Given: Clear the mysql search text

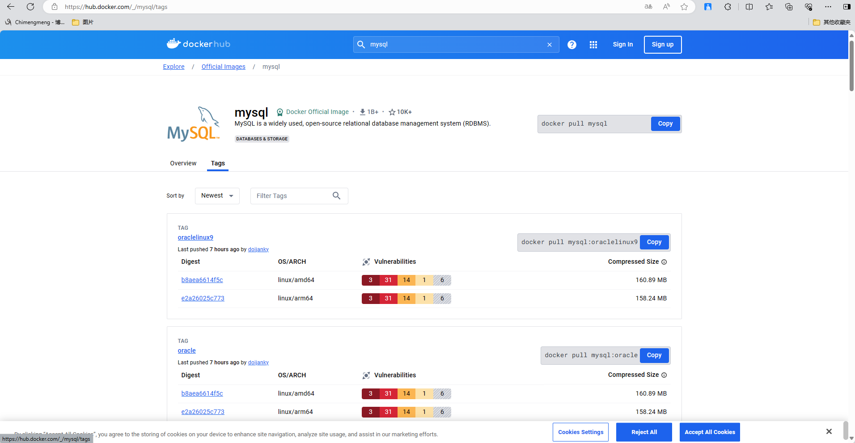Looking at the screenshot, I should tap(550, 45).
